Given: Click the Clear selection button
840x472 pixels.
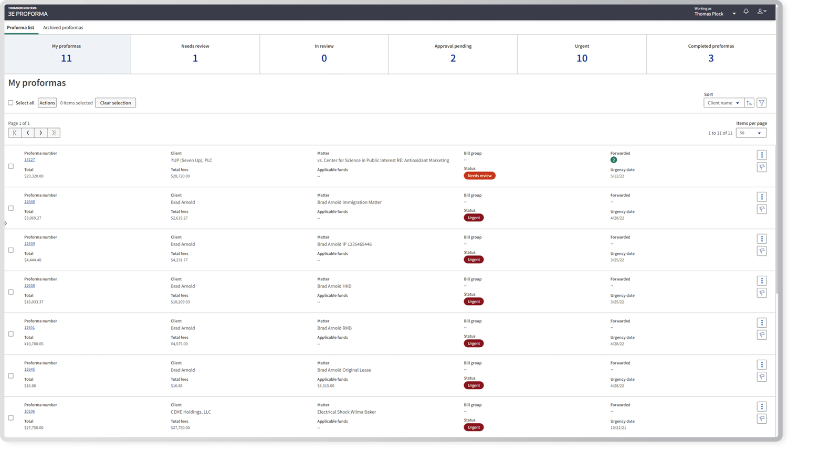Looking at the screenshot, I should point(115,103).
